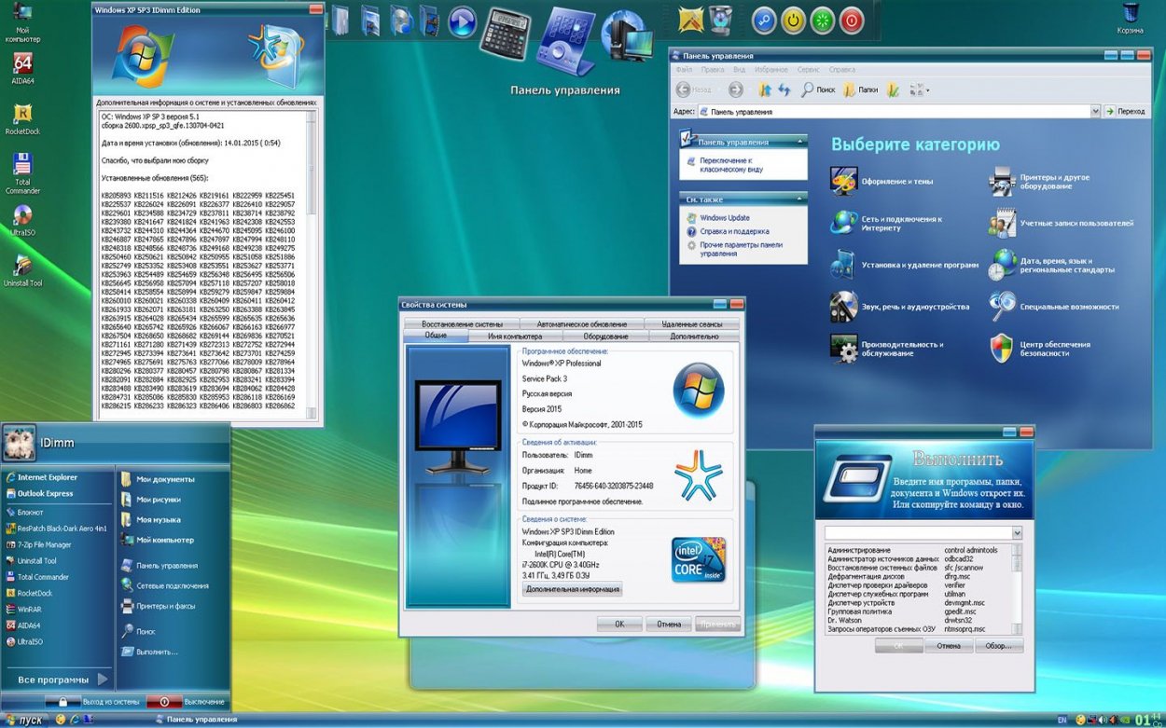Switch to the 'Оборудование' tab

coord(605,336)
